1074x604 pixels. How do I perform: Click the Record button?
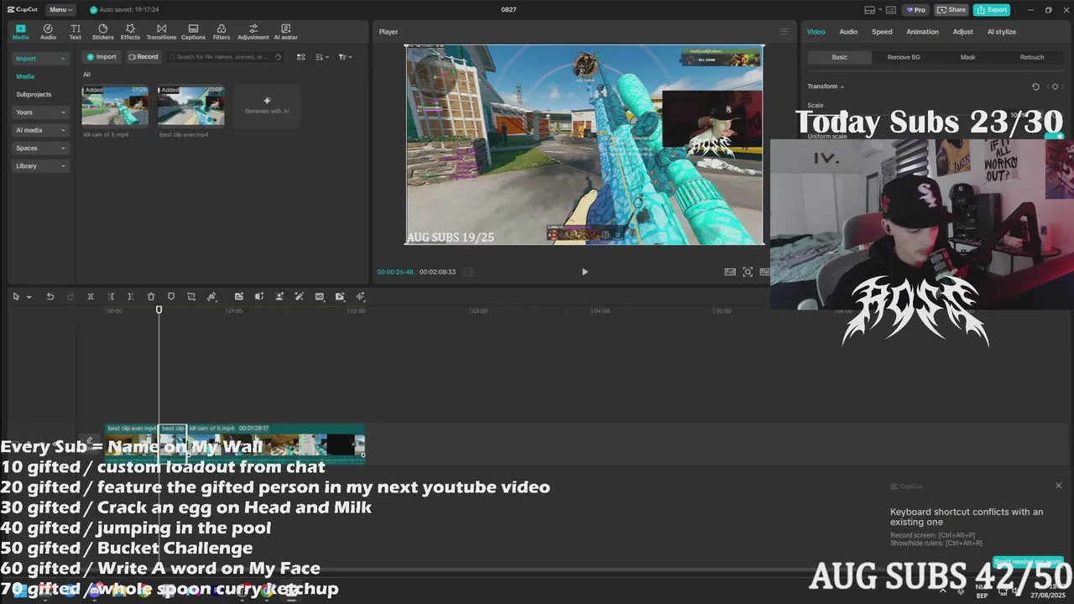click(x=143, y=57)
